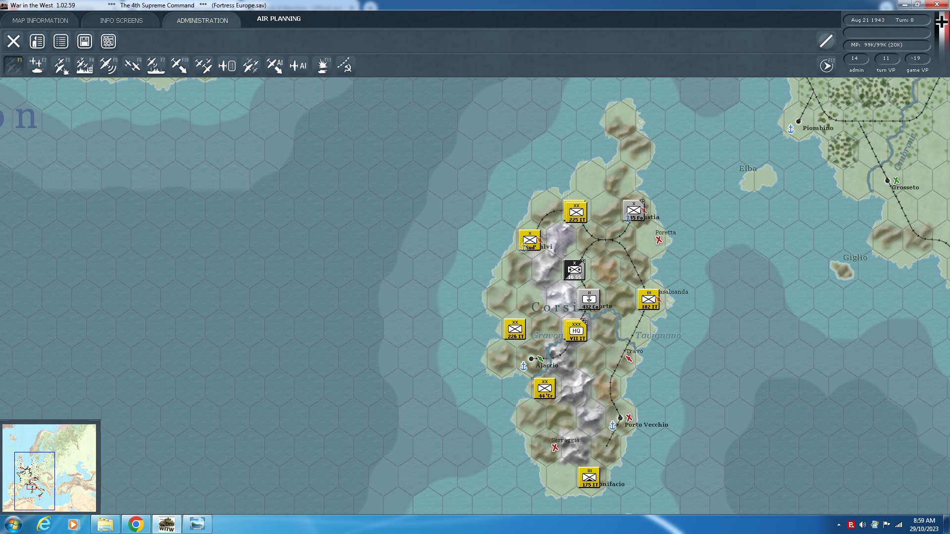Toggle the F1 air directive display mode

[13, 65]
